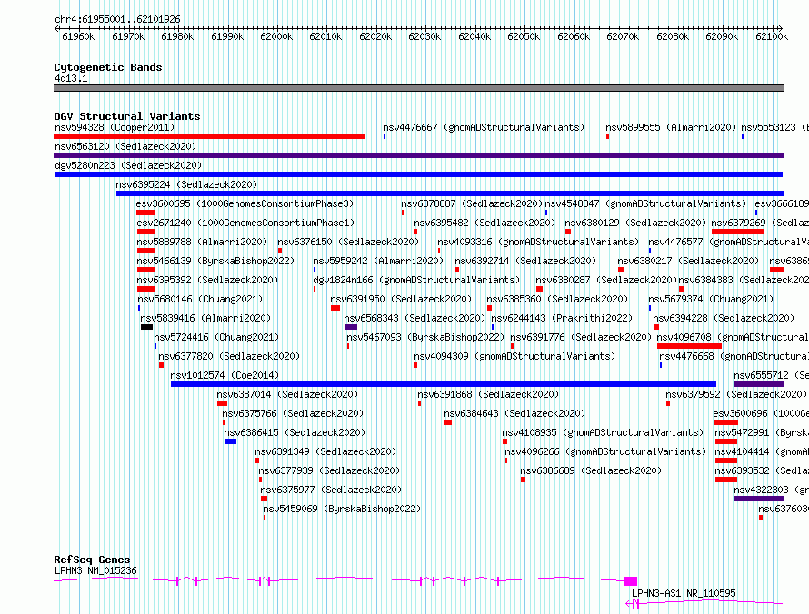The width and height of the screenshot is (809, 614).
Task: Open the nsv6376150 (Sedlazeck2020) label
Action: pos(348,242)
